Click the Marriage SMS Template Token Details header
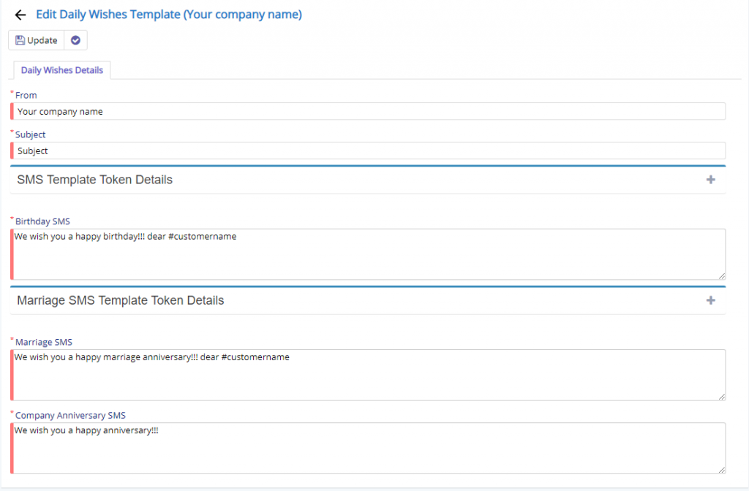749x491 pixels. (368, 300)
